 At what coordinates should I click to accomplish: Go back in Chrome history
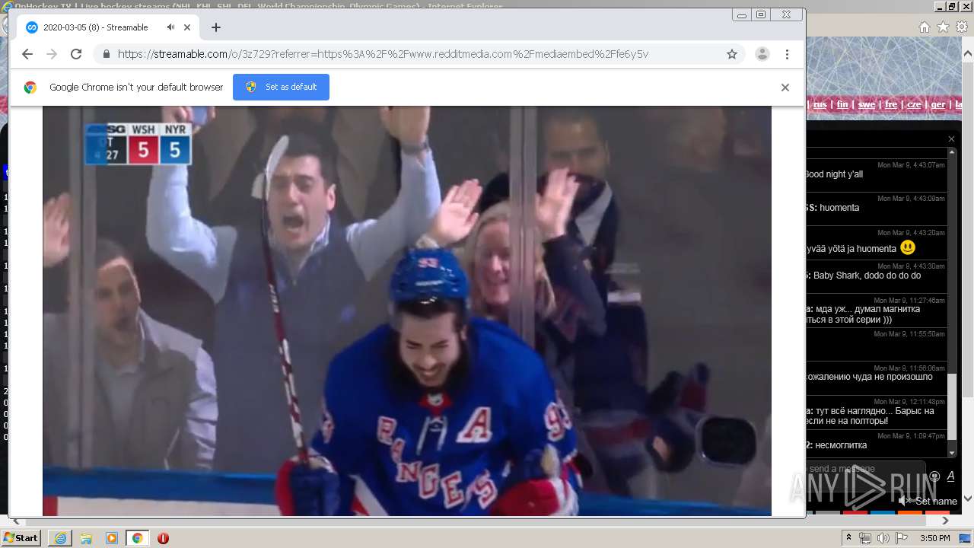[x=27, y=54]
